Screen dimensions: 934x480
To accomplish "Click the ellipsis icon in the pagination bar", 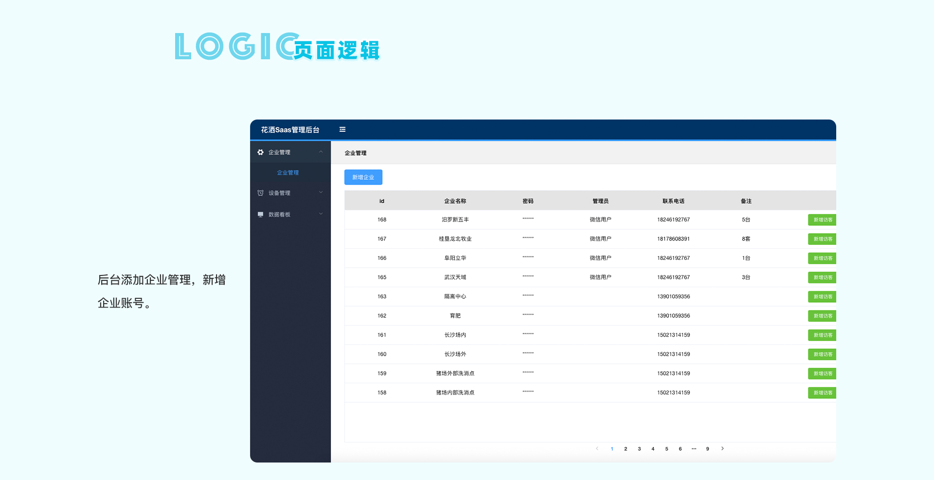I will tap(694, 448).
